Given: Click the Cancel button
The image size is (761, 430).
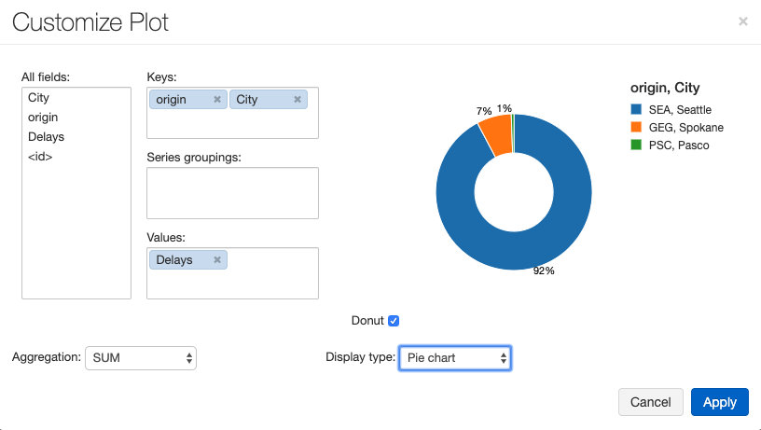Looking at the screenshot, I should pos(650,402).
